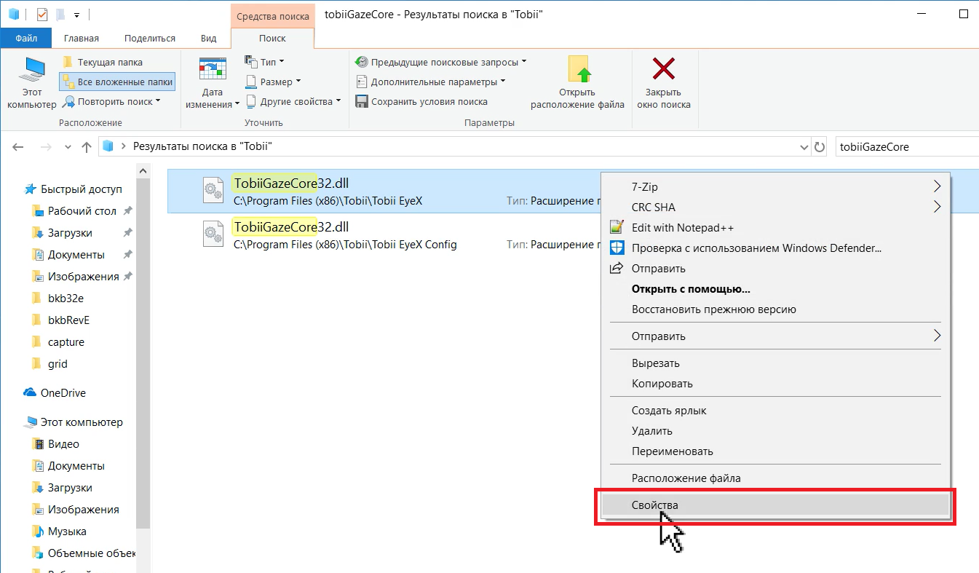Click the address bar search results path
The image size is (979, 573).
202,146
